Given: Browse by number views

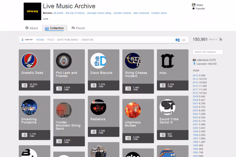Looking at the screenshot, I should tap(159, 13).
